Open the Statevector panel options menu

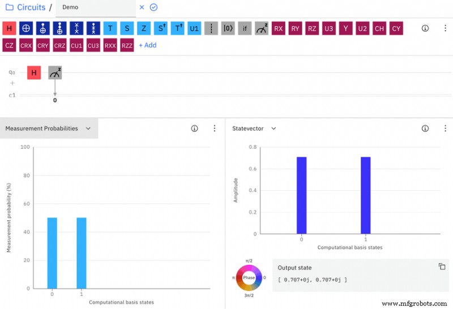[442, 128]
